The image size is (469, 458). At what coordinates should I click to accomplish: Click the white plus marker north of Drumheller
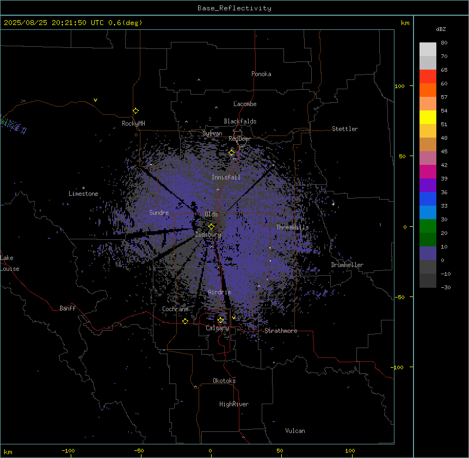point(333,204)
